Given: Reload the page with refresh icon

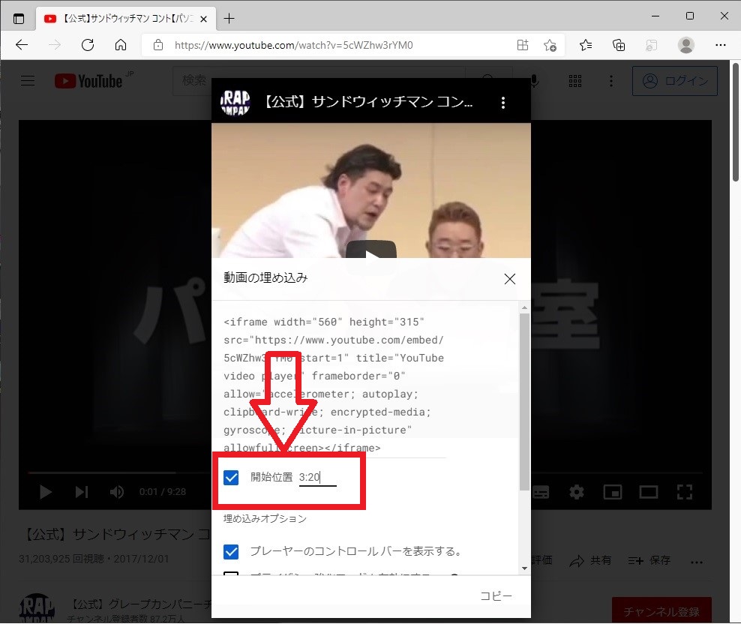Looking at the screenshot, I should click(88, 45).
